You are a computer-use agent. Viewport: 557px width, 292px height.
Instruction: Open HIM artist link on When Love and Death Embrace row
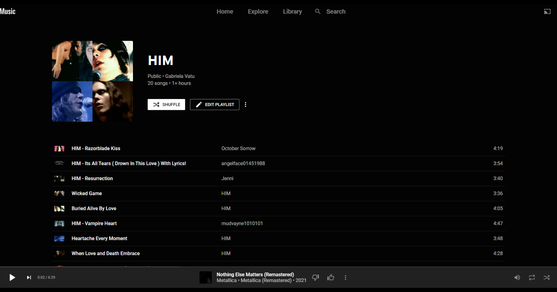click(226, 253)
